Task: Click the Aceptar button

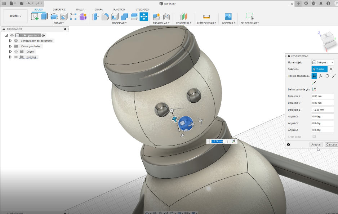Action: click(316, 144)
